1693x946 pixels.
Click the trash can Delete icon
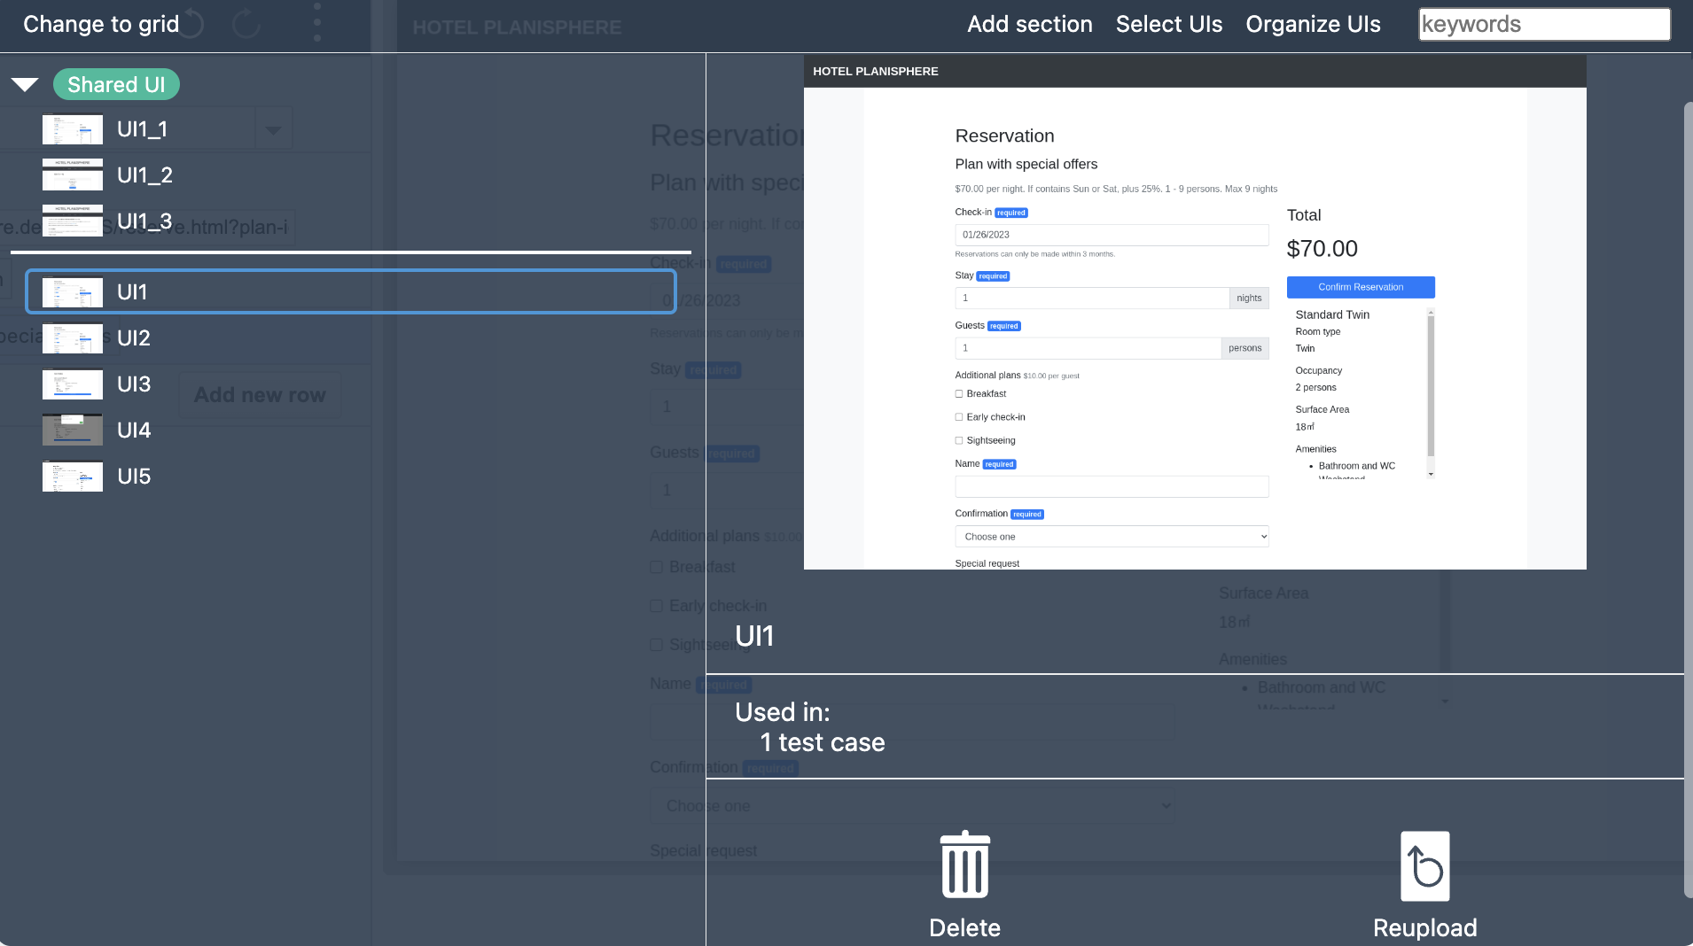click(x=965, y=865)
